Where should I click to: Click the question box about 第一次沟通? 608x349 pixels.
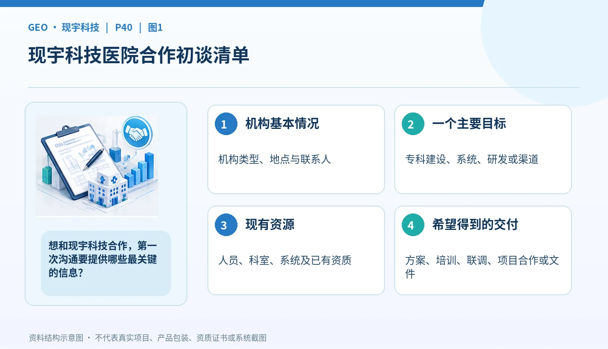(x=106, y=263)
